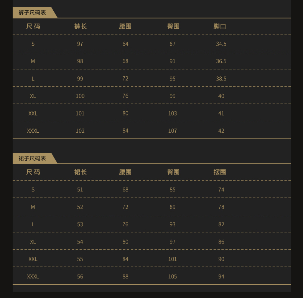Click skirt hem value 94
The width and height of the screenshot is (303, 298).
pyautogui.click(x=221, y=277)
